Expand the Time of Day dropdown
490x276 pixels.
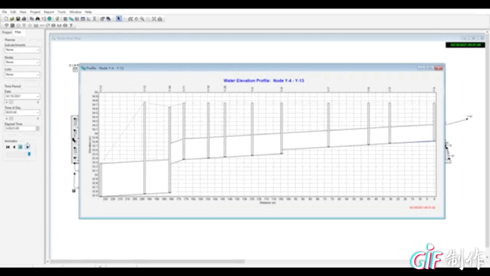click(x=37, y=112)
